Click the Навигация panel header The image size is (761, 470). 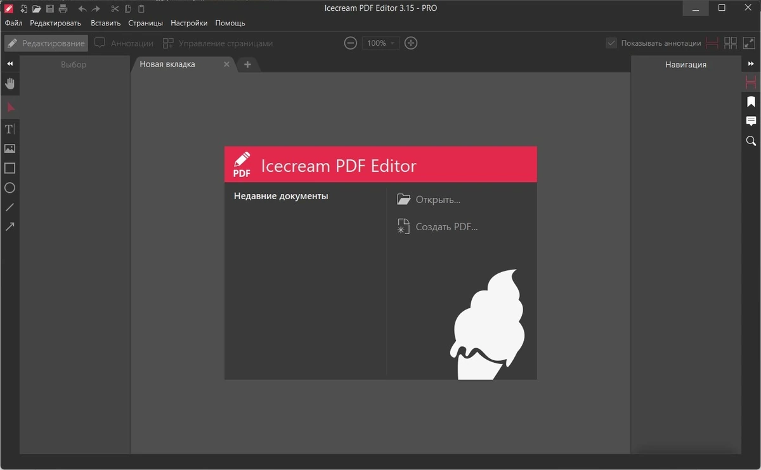point(686,64)
